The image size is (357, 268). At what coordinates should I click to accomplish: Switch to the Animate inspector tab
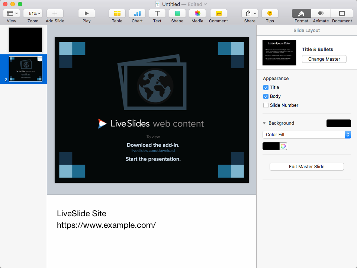321,13
